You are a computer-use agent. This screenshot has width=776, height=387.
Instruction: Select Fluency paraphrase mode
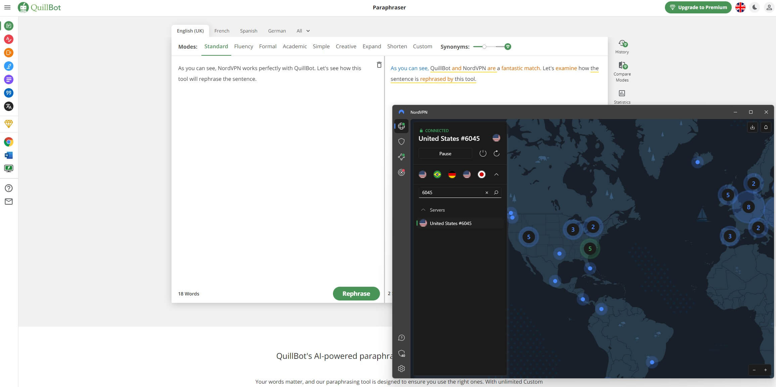(x=244, y=46)
